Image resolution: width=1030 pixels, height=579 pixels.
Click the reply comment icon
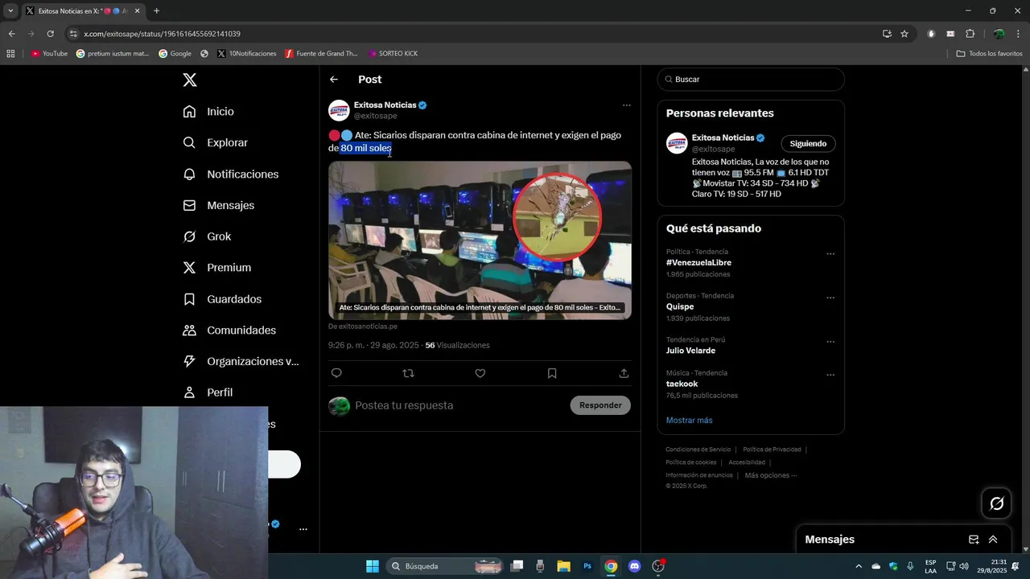coord(336,373)
